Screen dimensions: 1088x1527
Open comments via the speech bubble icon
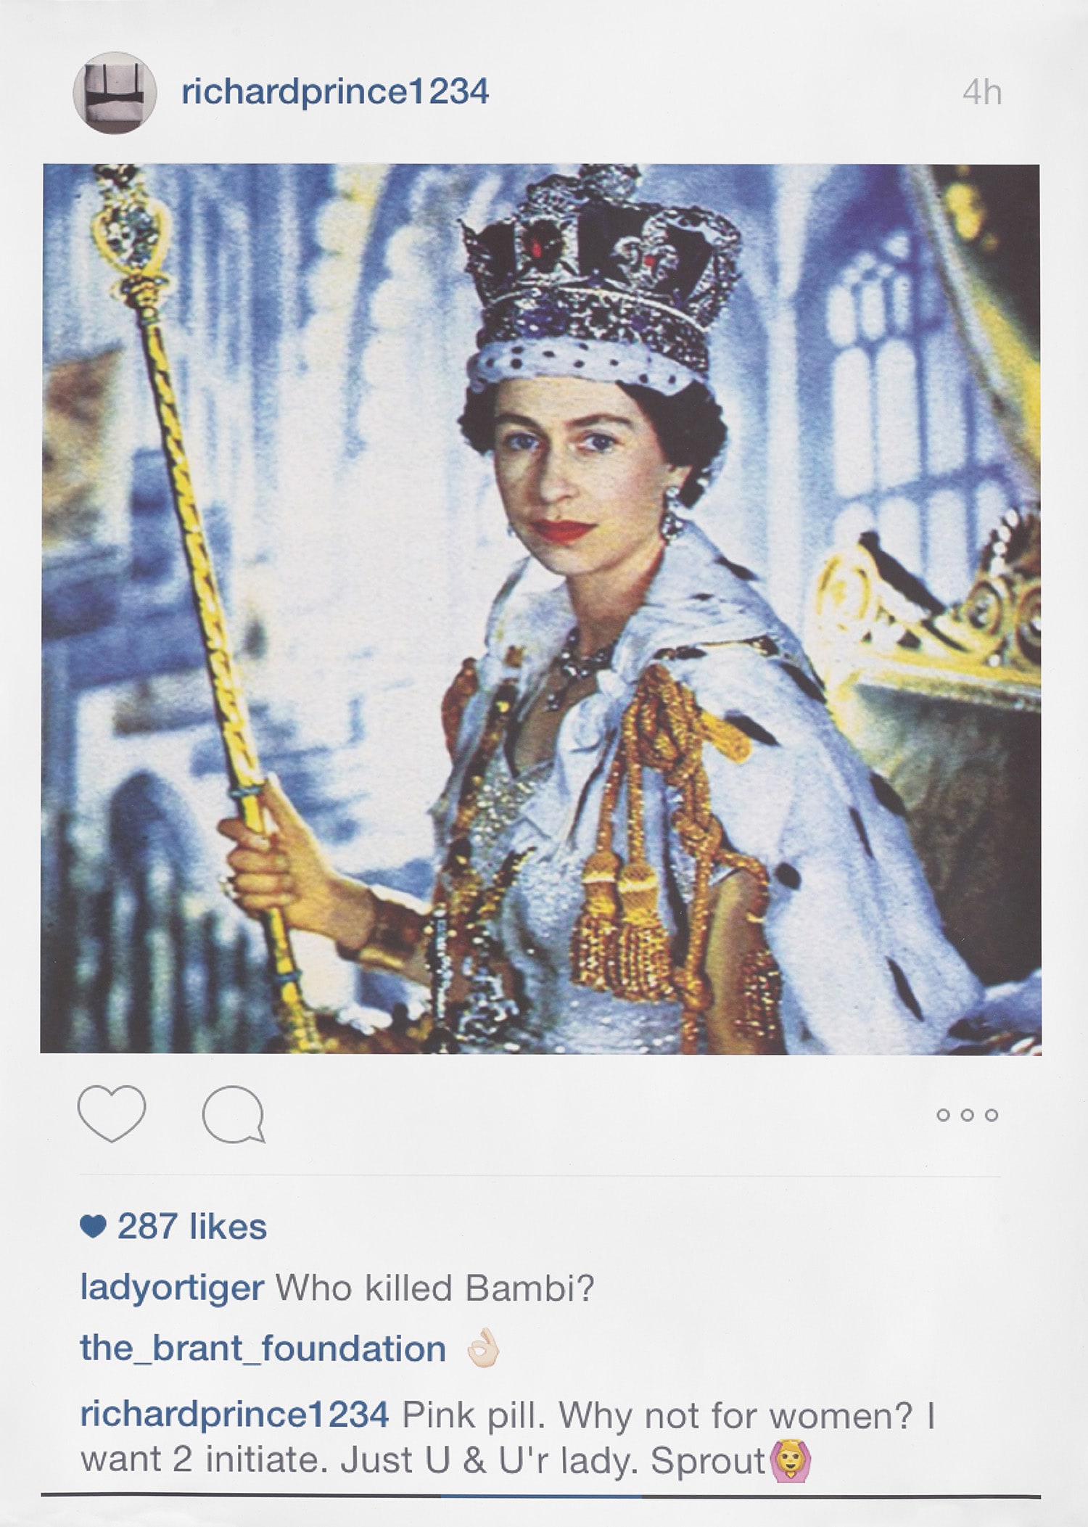(x=234, y=1115)
